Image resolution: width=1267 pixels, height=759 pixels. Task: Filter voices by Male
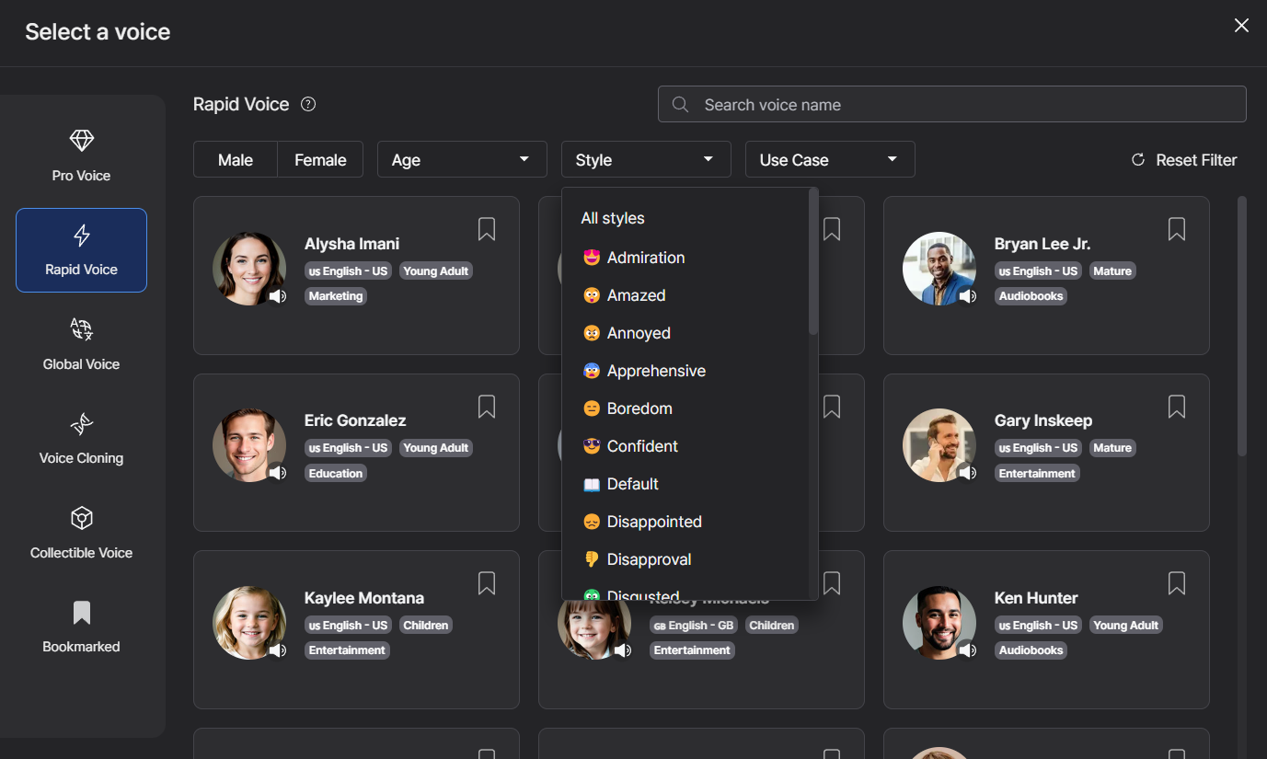coord(236,159)
